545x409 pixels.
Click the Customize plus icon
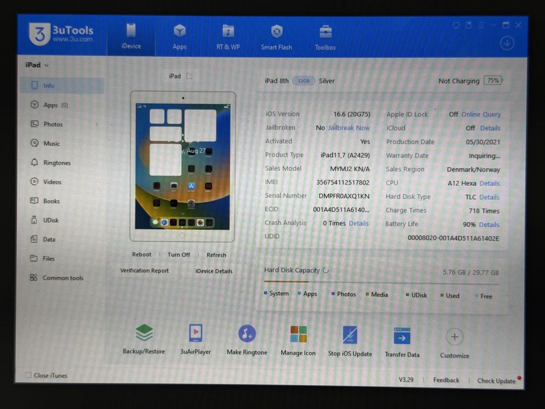454,337
